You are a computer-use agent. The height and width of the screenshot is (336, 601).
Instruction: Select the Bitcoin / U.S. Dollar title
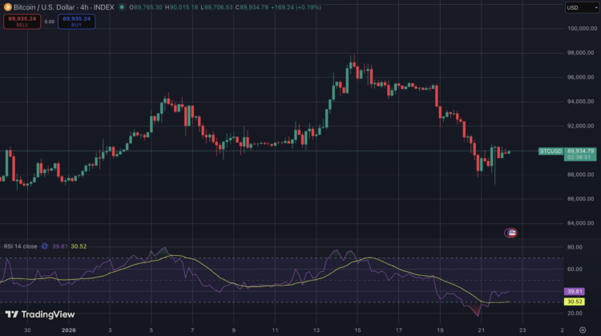tap(44, 7)
